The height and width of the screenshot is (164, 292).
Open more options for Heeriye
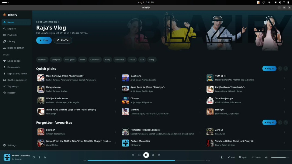[285, 111]
